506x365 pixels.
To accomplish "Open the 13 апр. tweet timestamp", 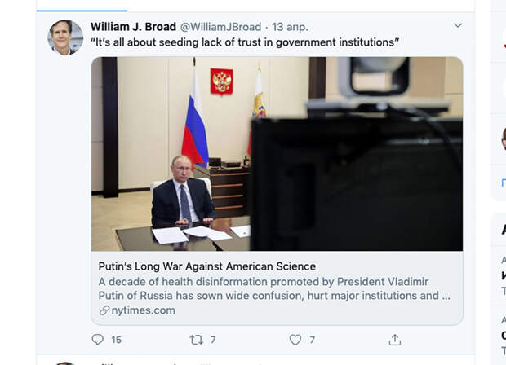I will (290, 27).
